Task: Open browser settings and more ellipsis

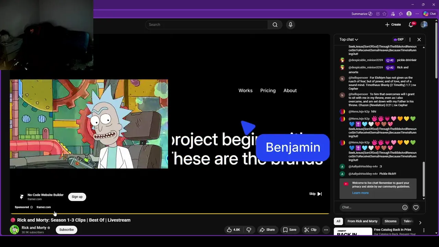Action: [417, 14]
